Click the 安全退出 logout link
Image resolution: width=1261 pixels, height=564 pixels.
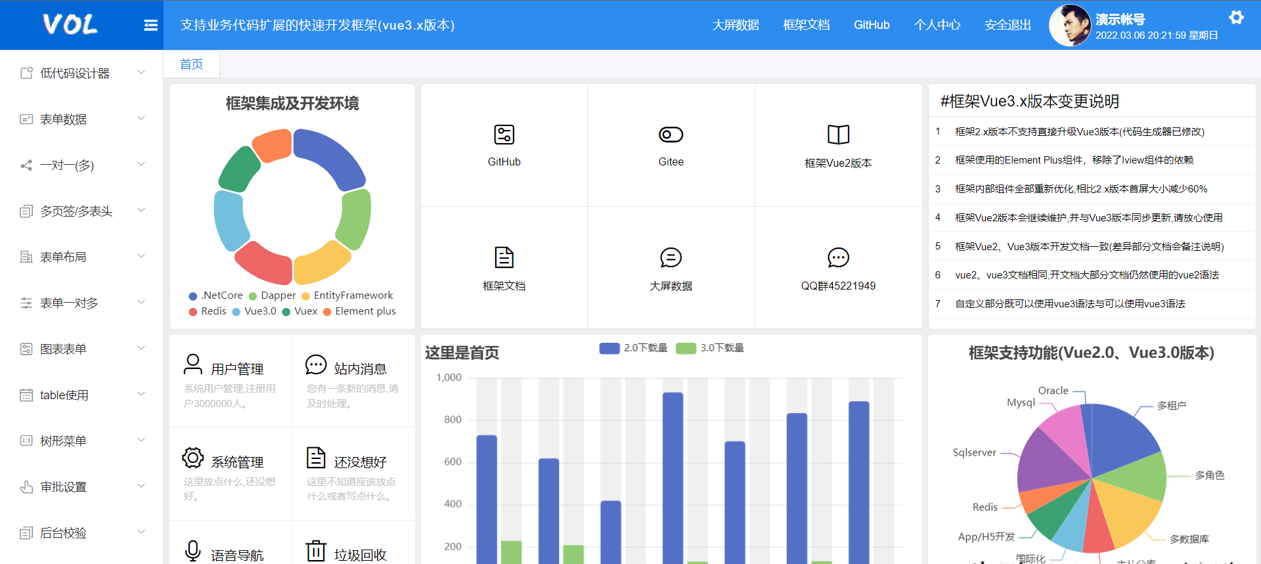point(1007,25)
